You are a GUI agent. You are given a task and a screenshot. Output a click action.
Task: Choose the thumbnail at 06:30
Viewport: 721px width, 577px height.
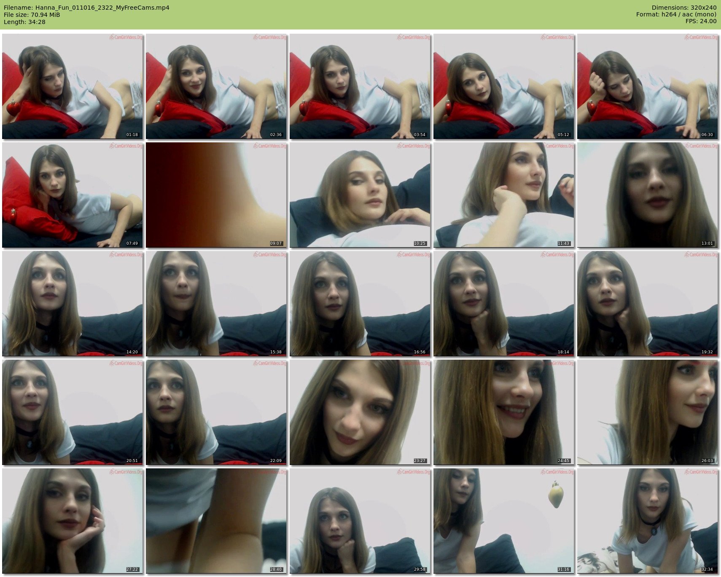[648, 86]
